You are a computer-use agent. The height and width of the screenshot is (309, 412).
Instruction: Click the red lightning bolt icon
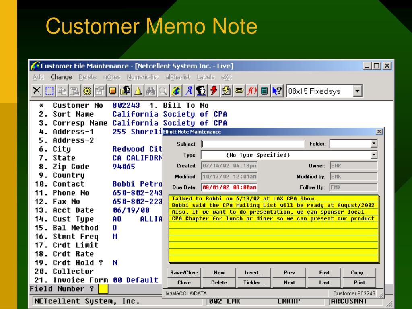(214, 91)
